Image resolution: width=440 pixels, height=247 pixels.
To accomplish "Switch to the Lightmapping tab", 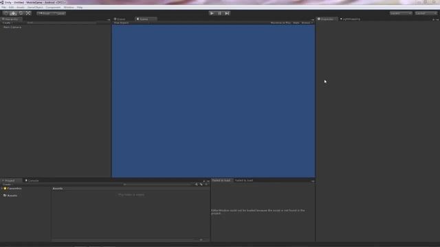I will 351,19.
